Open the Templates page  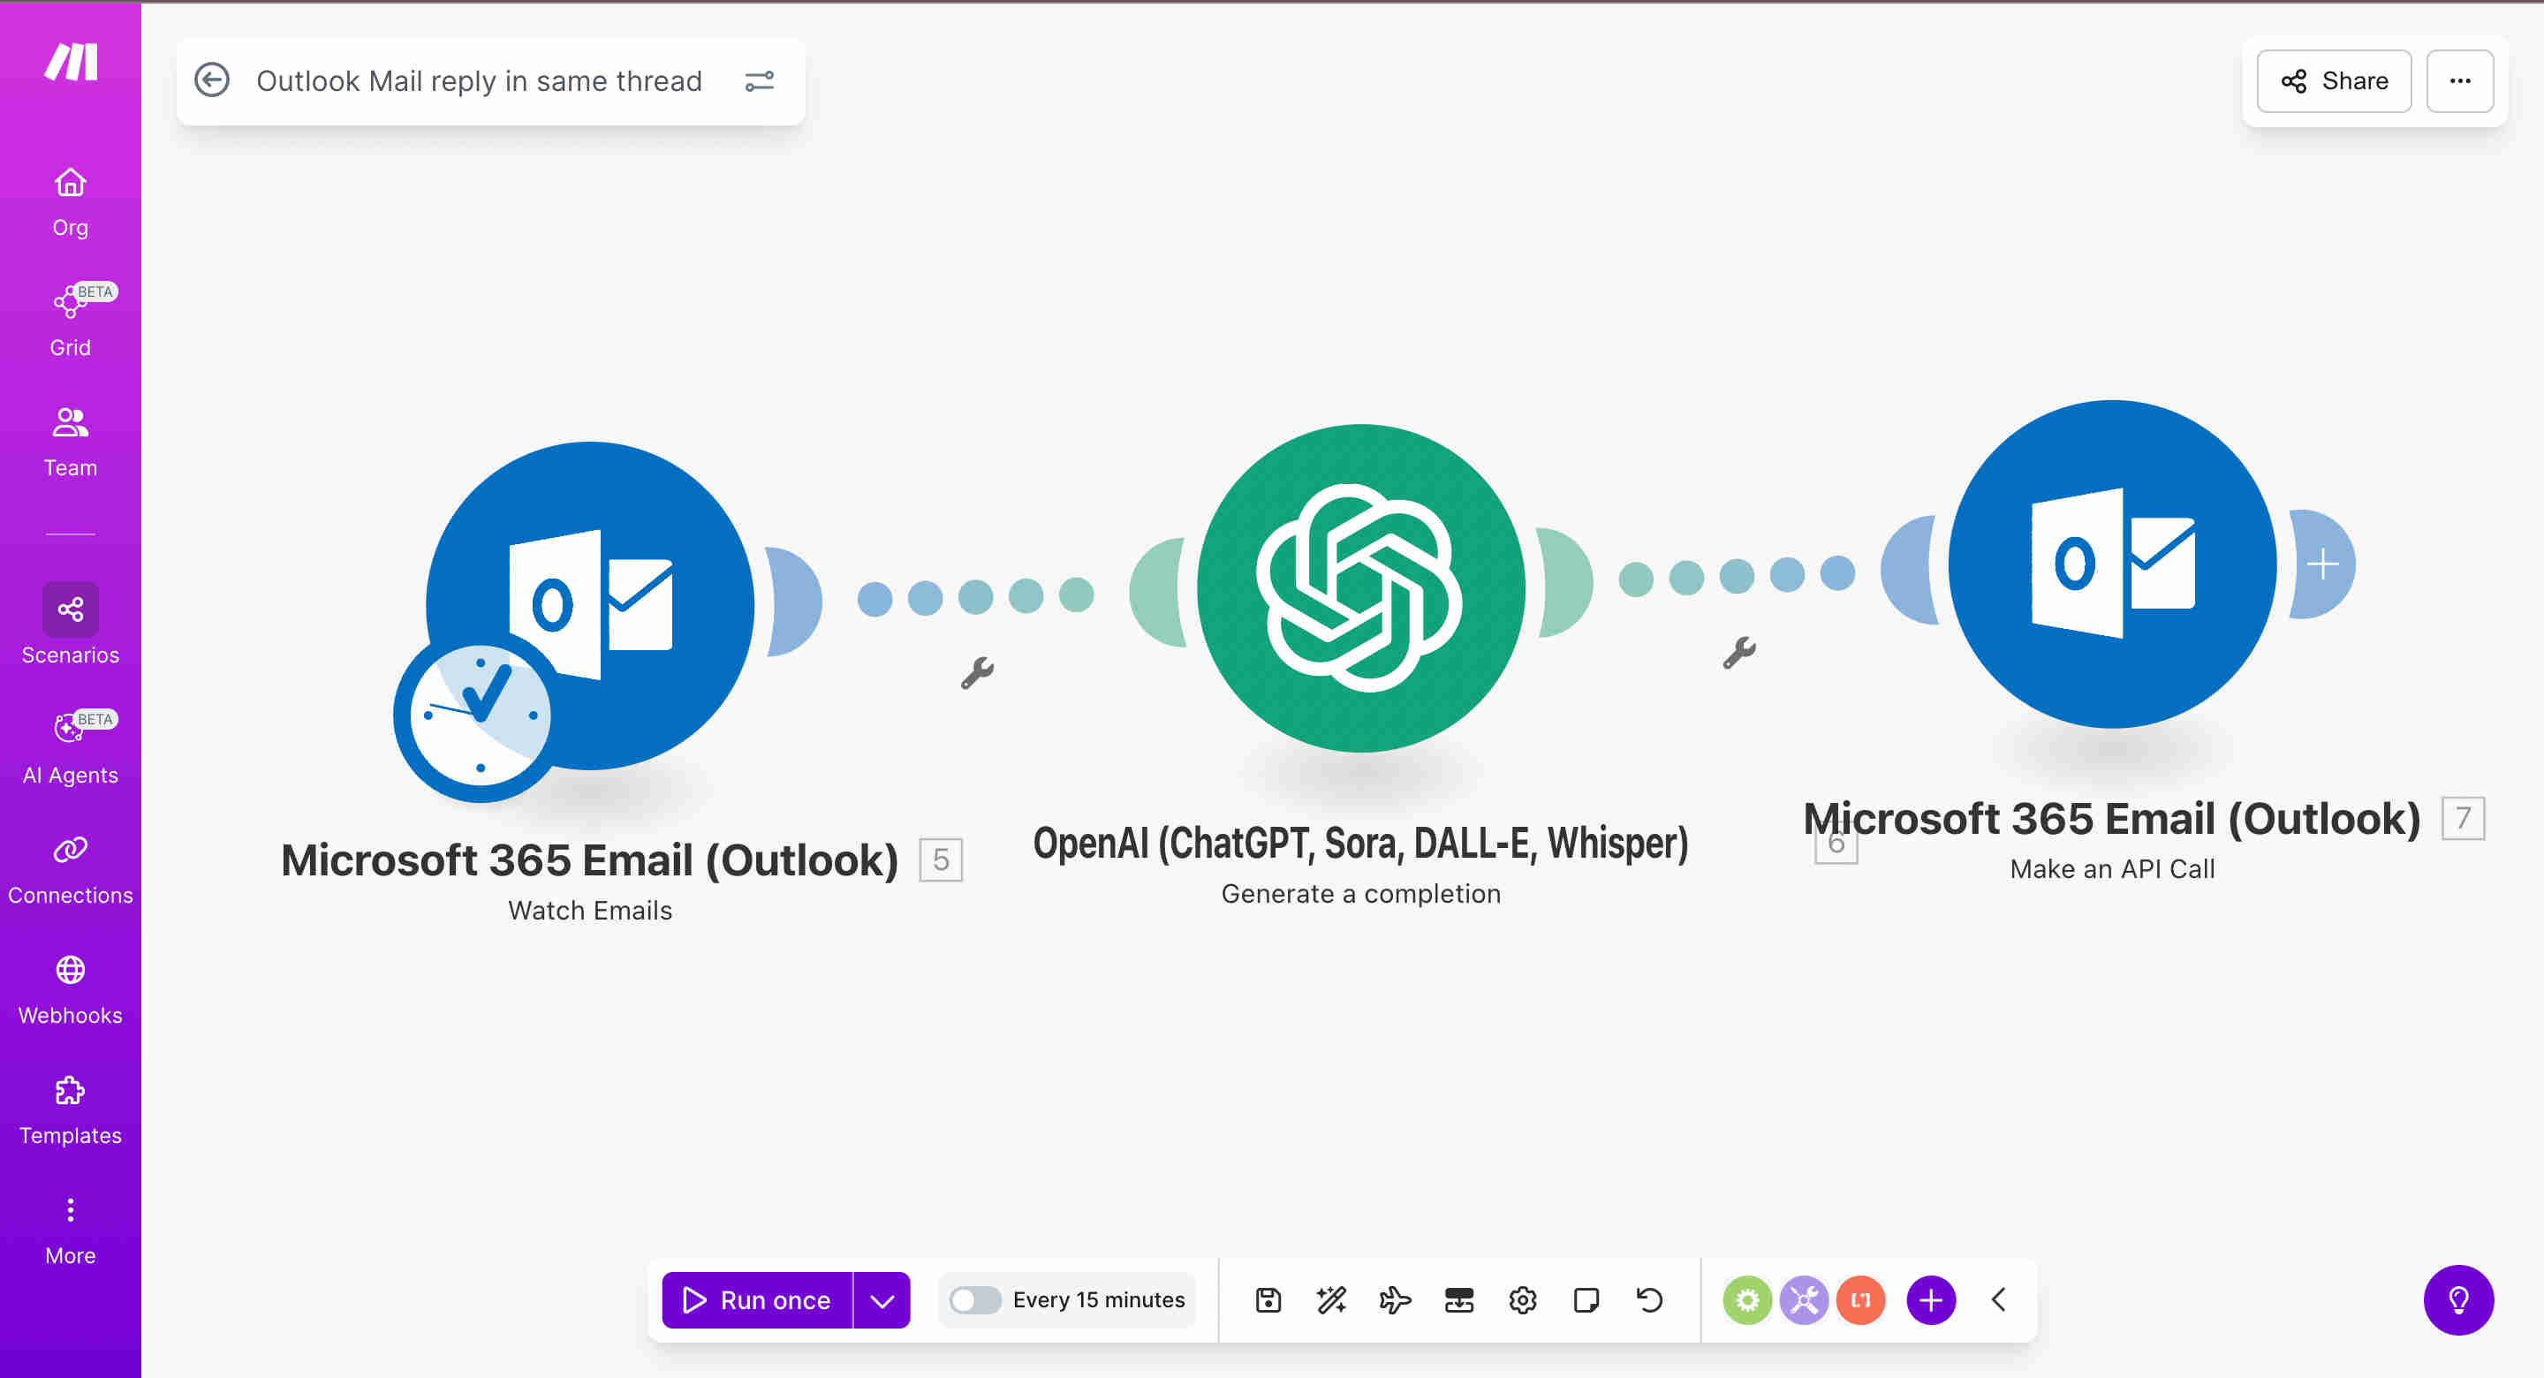(x=70, y=1110)
